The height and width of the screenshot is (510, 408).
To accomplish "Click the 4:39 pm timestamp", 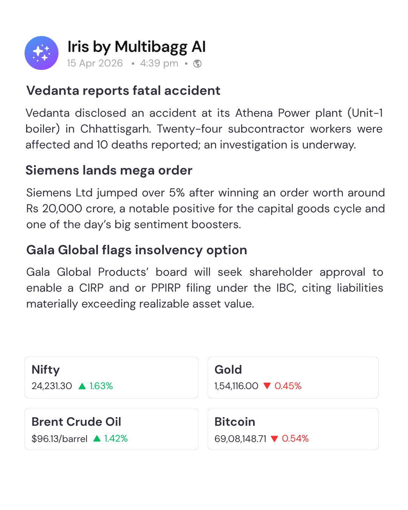I will pos(159,63).
